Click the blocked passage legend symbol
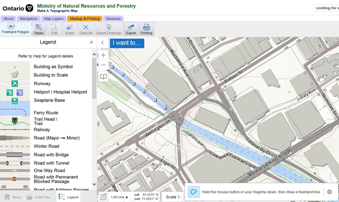Viewport: 339px width, 202px height. pyautogui.click(x=14, y=179)
